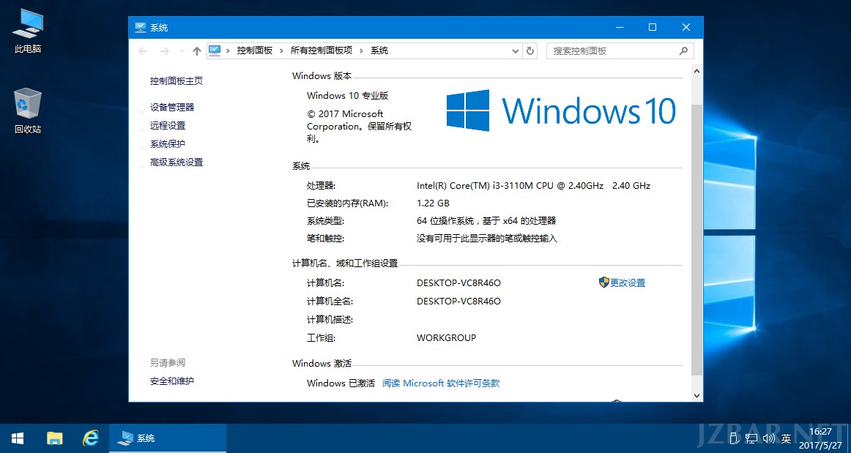This screenshot has height=453, width=851.
Task: Click the USB safely remove tray icon
Action: pyautogui.click(x=735, y=438)
